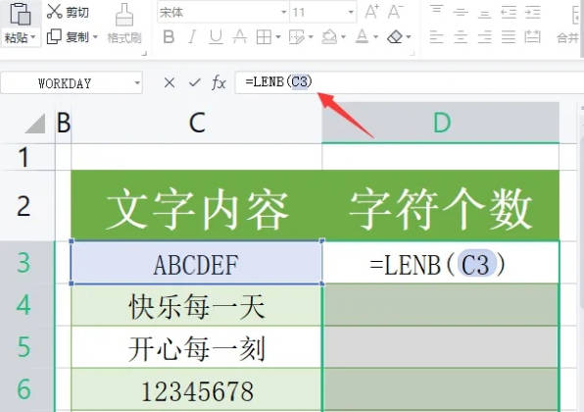Select the draw border pencil icon
The width and height of the screenshot is (584, 412).
click(x=297, y=37)
